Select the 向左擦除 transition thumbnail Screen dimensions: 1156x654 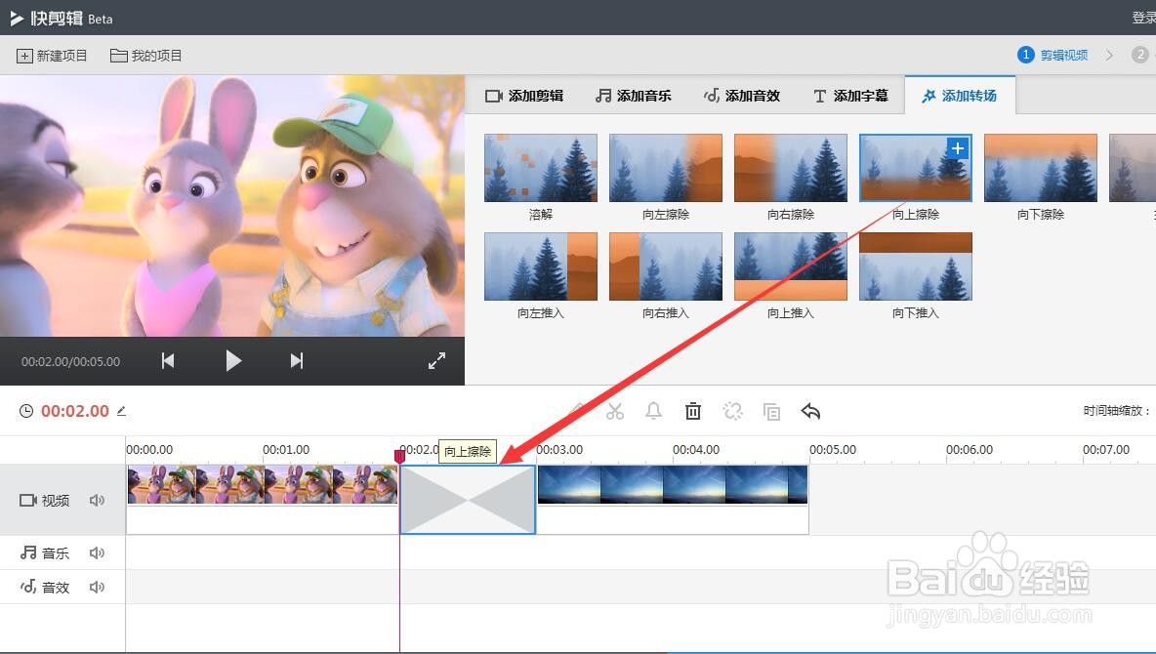[665, 168]
